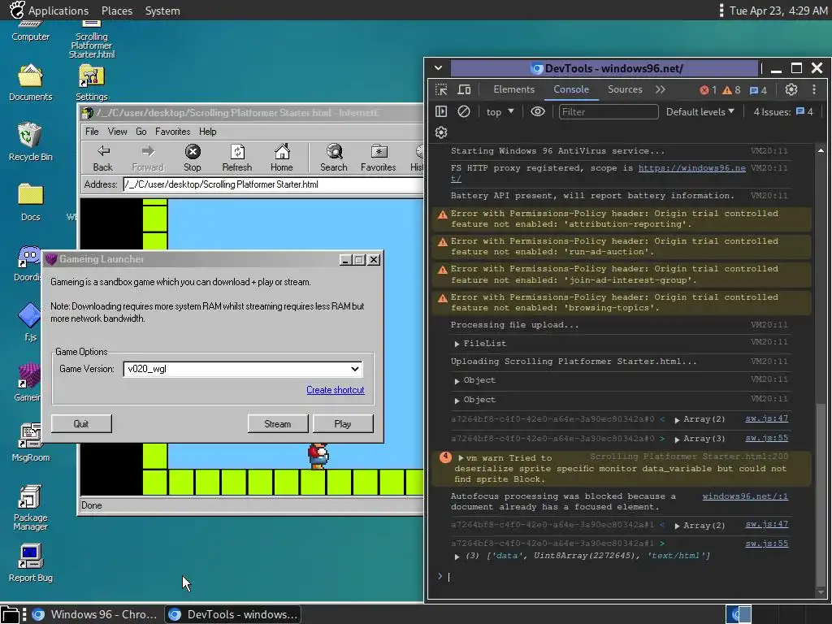Viewport: 832px width, 624px height.
Task: Select the Computer desktop icon
Action: pos(31,31)
